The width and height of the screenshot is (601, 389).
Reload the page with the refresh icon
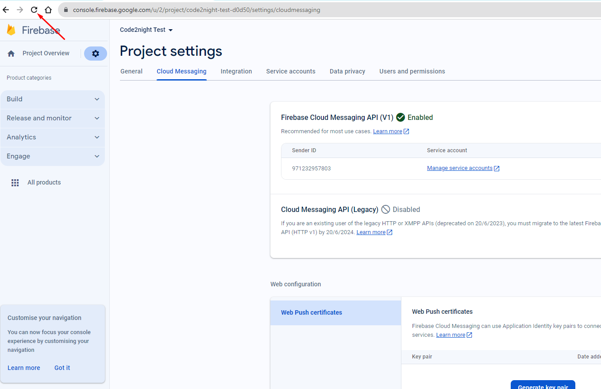[34, 10]
